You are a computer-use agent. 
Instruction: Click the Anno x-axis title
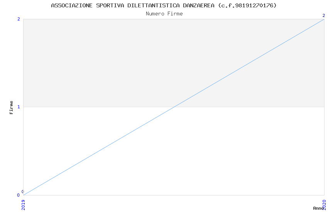click(318, 208)
